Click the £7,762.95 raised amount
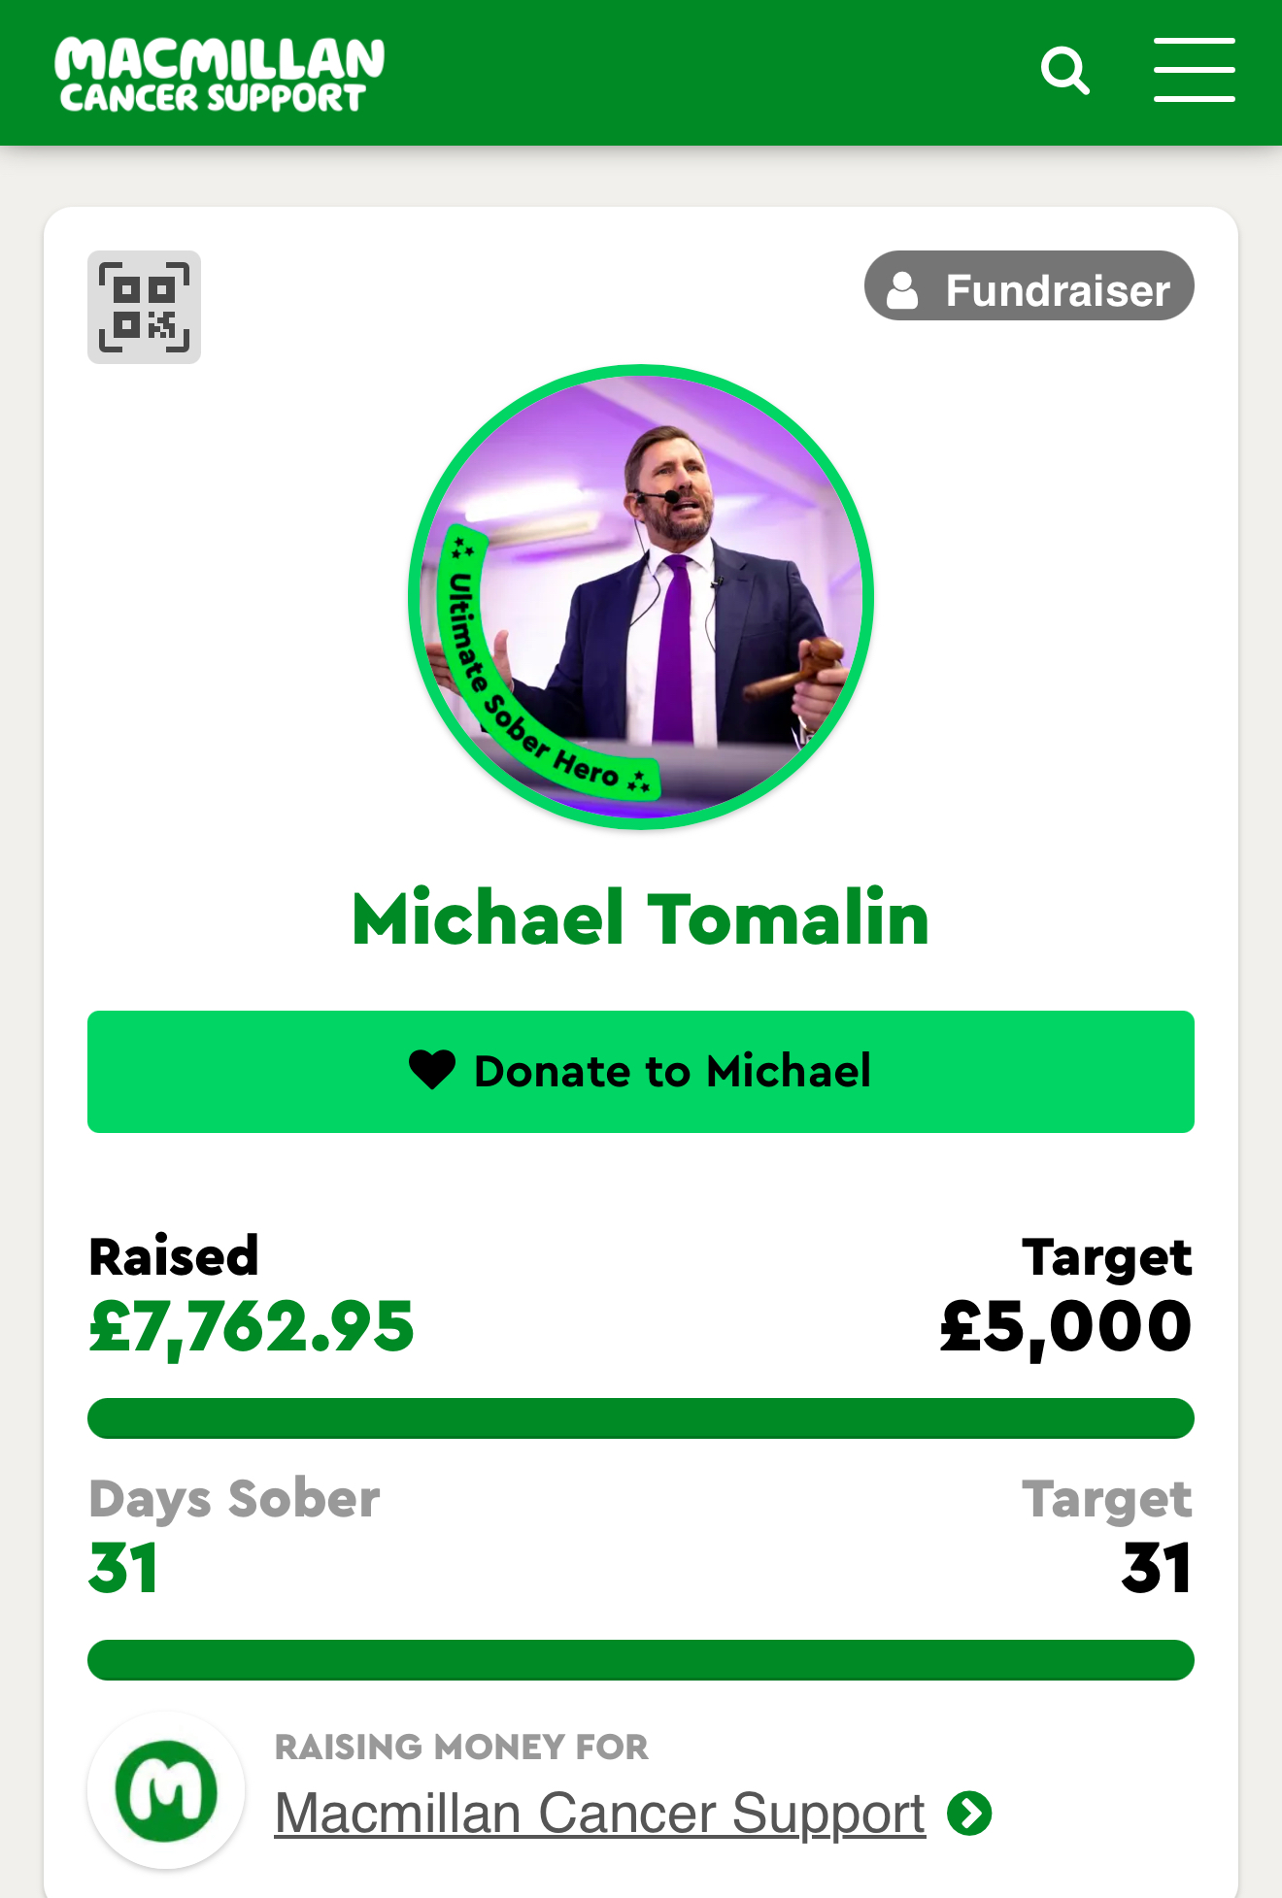This screenshot has width=1282, height=1898. (x=252, y=1326)
